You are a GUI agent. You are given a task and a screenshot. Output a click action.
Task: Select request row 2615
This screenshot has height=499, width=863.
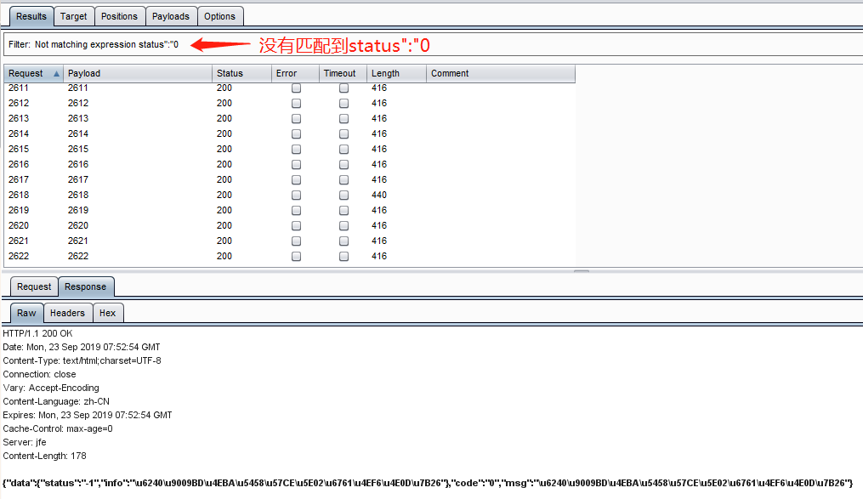(289, 149)
